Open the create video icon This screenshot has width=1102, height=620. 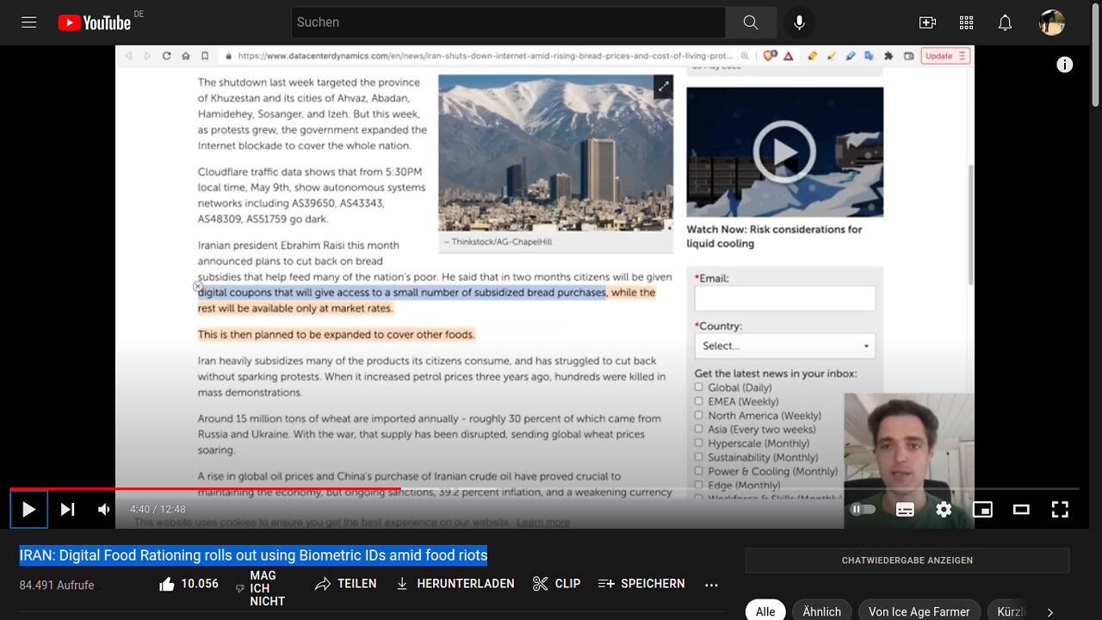point(927,22)
